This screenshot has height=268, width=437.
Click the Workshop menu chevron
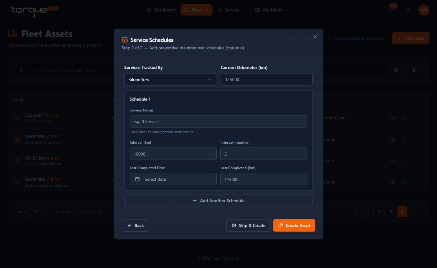pos(288,10)
